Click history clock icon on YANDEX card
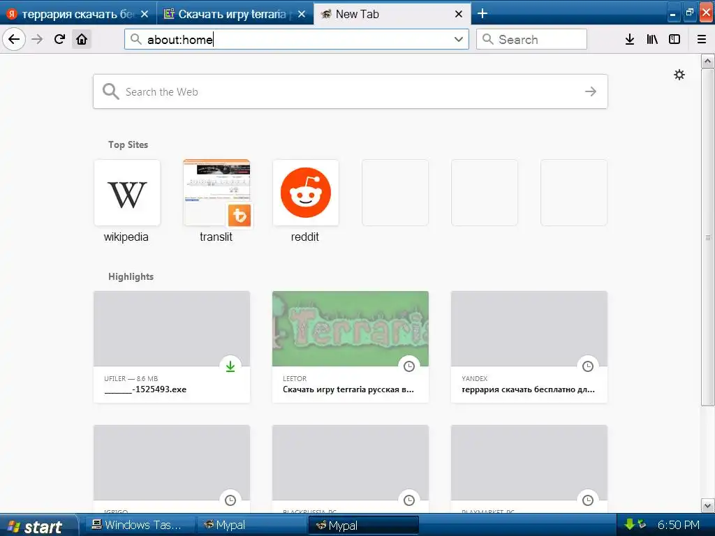This screenshot has height=536, width=715. pos(588,366)
